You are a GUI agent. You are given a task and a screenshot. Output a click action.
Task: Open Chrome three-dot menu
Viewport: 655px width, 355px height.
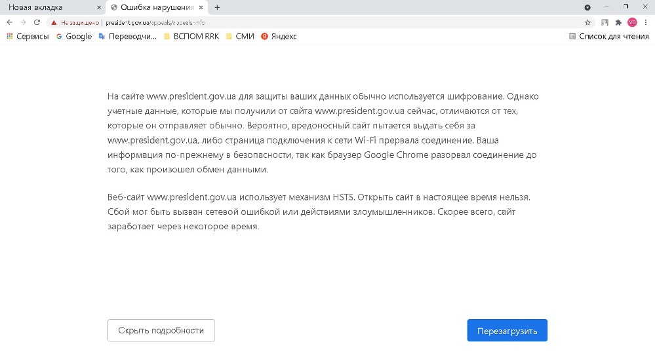[646, 22]
